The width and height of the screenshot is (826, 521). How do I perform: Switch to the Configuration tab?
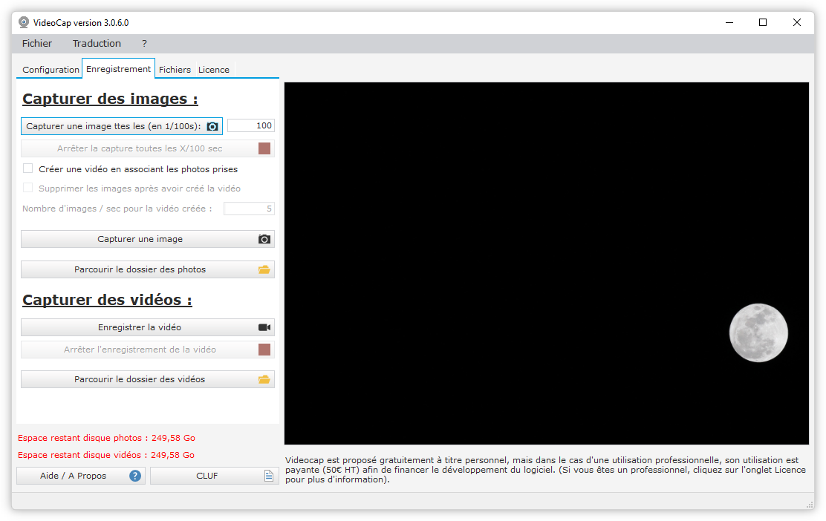tap(51, 70)
